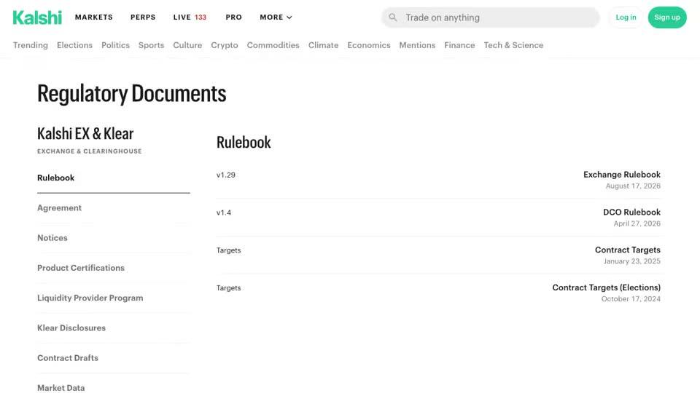The image size is (700, 393).
Task: Click the April 27, 2026 date
Action: 637,223
